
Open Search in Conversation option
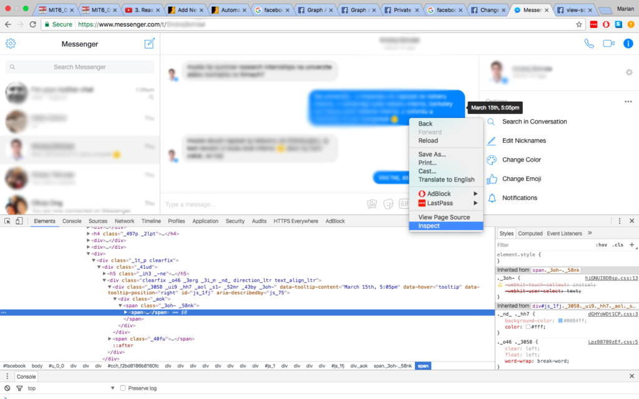tap(534, 122)
